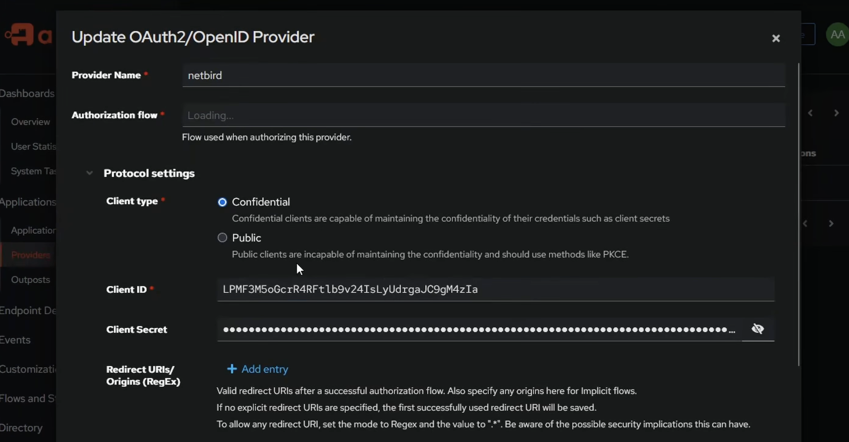This screenshot has width=849, height=442.
Task: Click the left arrow pager in the background table
Action: pos(804,223)
